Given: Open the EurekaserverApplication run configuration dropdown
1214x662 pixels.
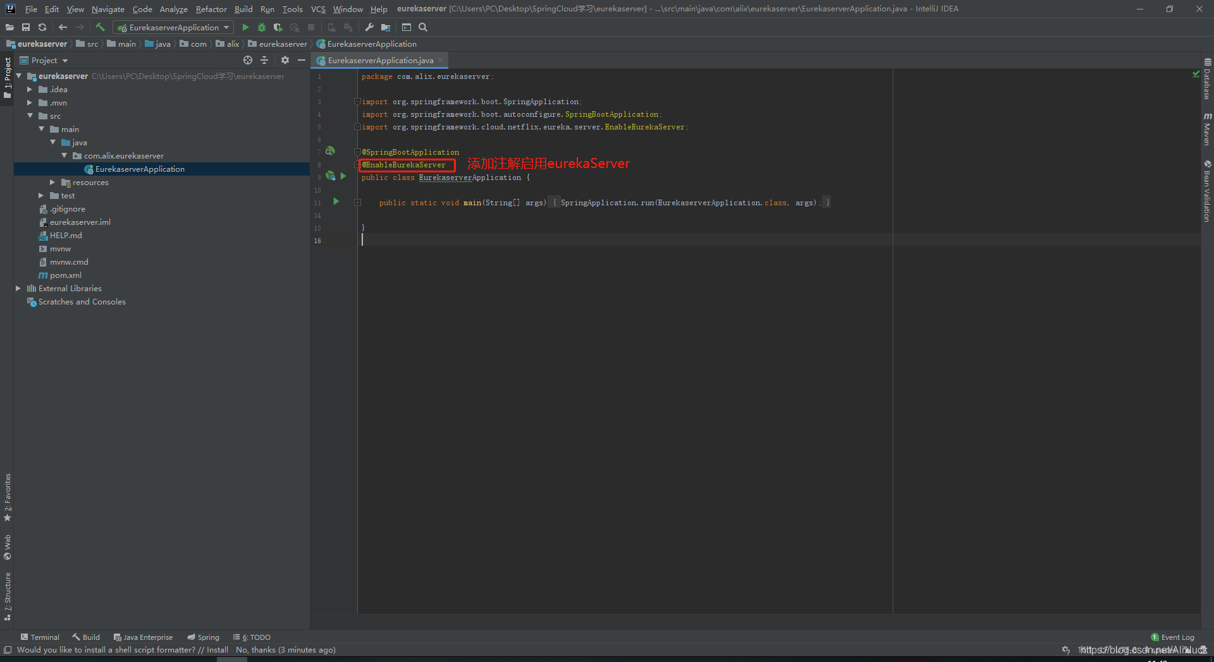Looking at the screenshot, I should (x=173, y=27).
